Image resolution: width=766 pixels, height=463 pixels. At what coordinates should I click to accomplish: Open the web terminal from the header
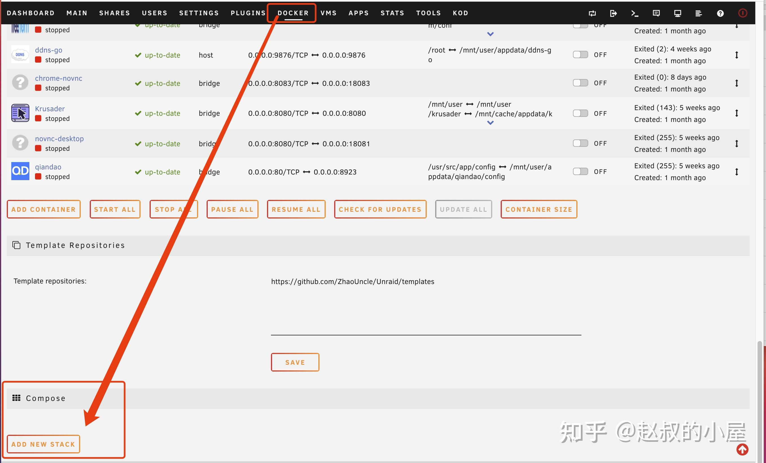(x=635, y=13)
